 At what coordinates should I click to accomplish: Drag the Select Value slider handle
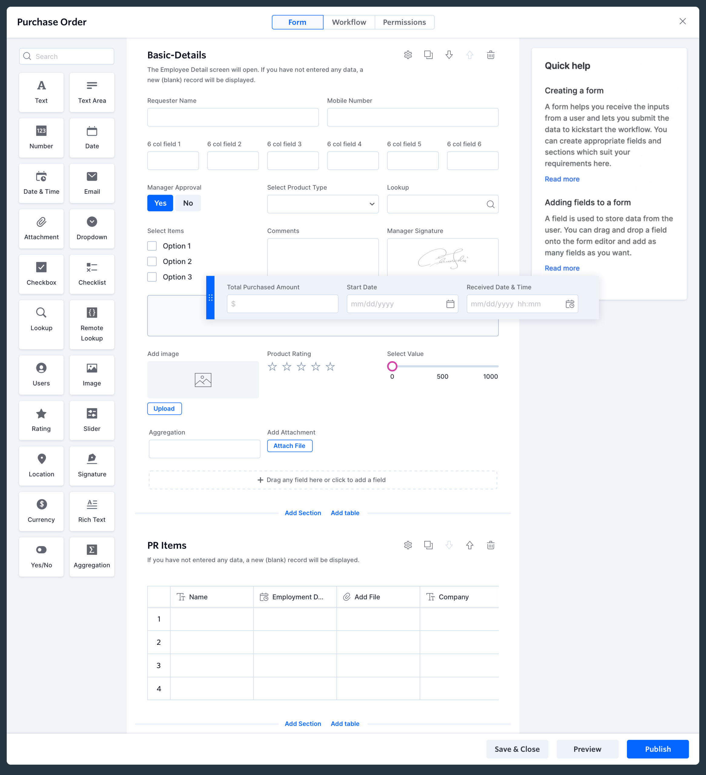pyautogui.click(x=392, y=367)
